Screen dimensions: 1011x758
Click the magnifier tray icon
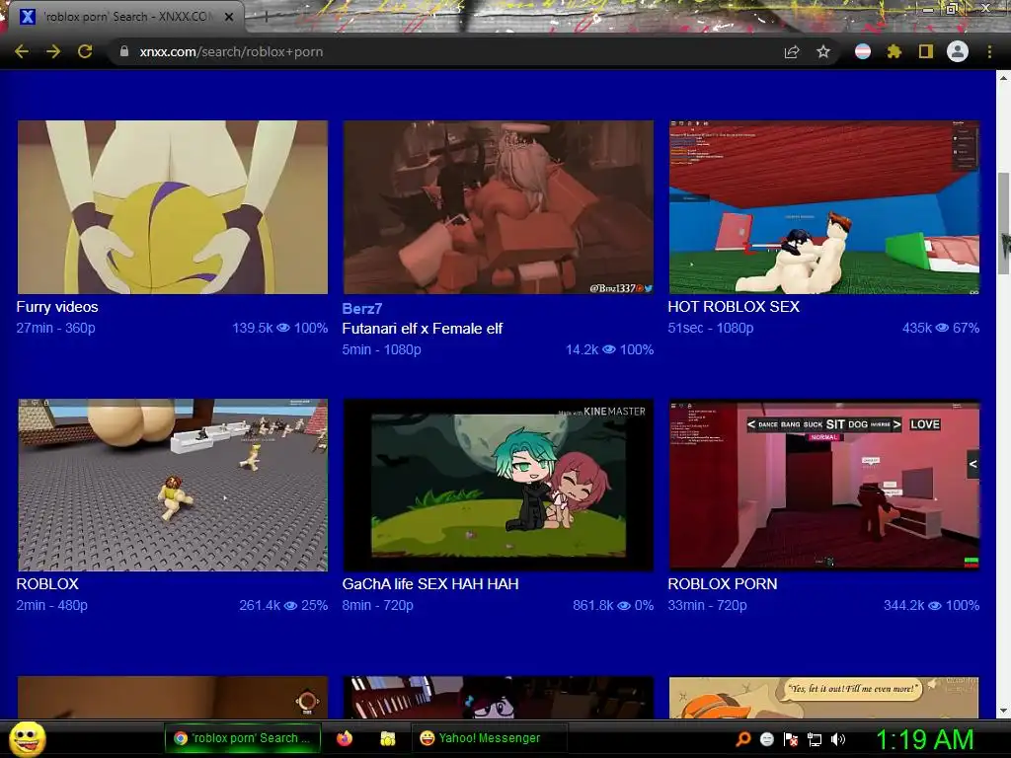743,739
